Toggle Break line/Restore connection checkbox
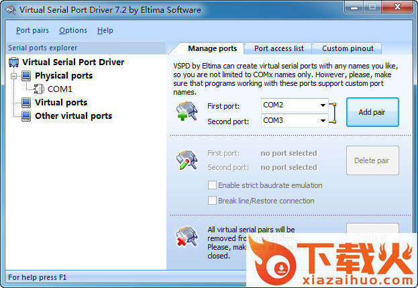The height and width of the screenshot is (288, 418). [x=212, y=200]
